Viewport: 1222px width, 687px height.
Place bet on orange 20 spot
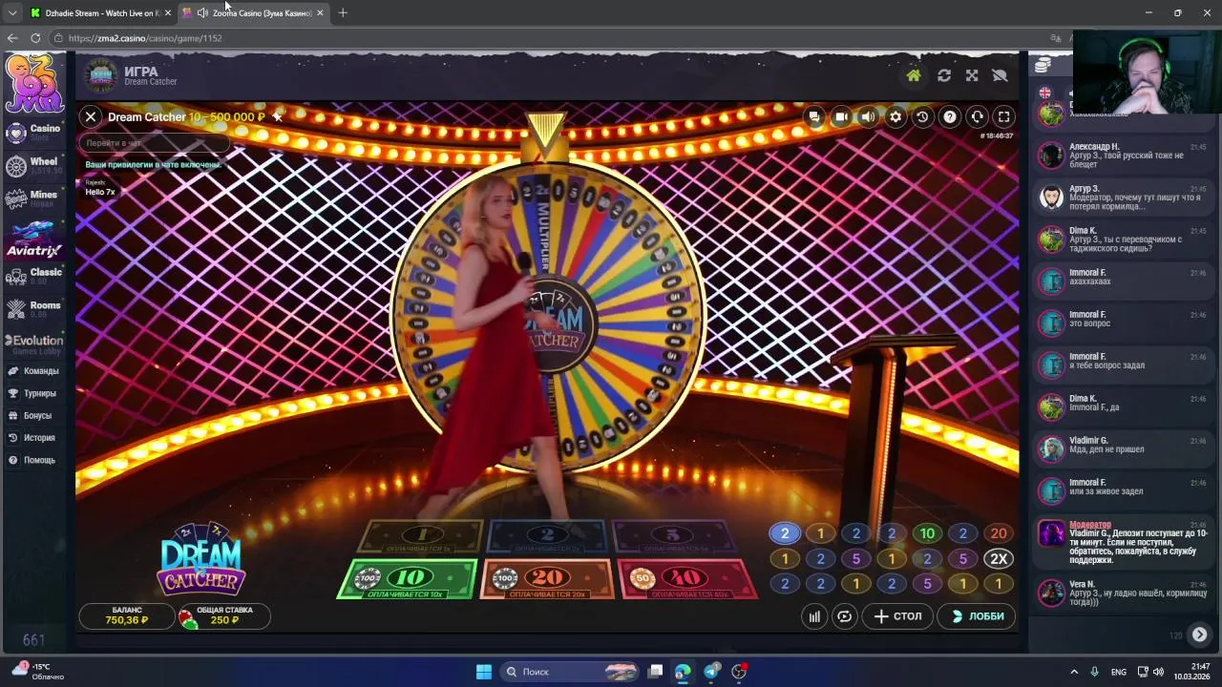pyautogui.click(x=547, y=579)
